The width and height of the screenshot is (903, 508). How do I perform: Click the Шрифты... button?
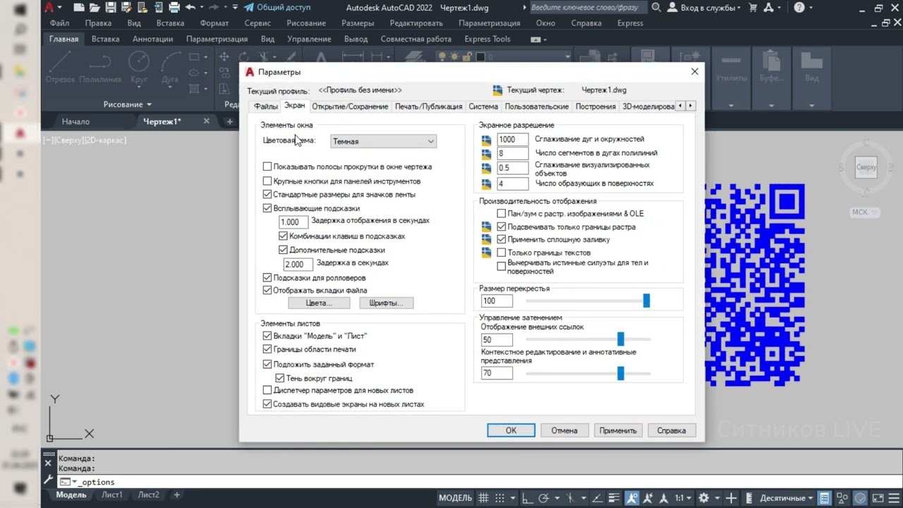(x=386, y=303)
